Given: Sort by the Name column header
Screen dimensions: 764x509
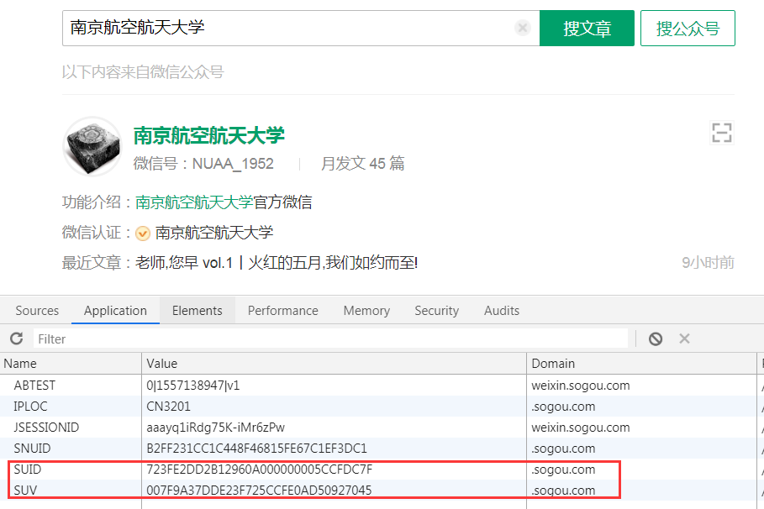Looking at the screenshot, I should [71, 364].
